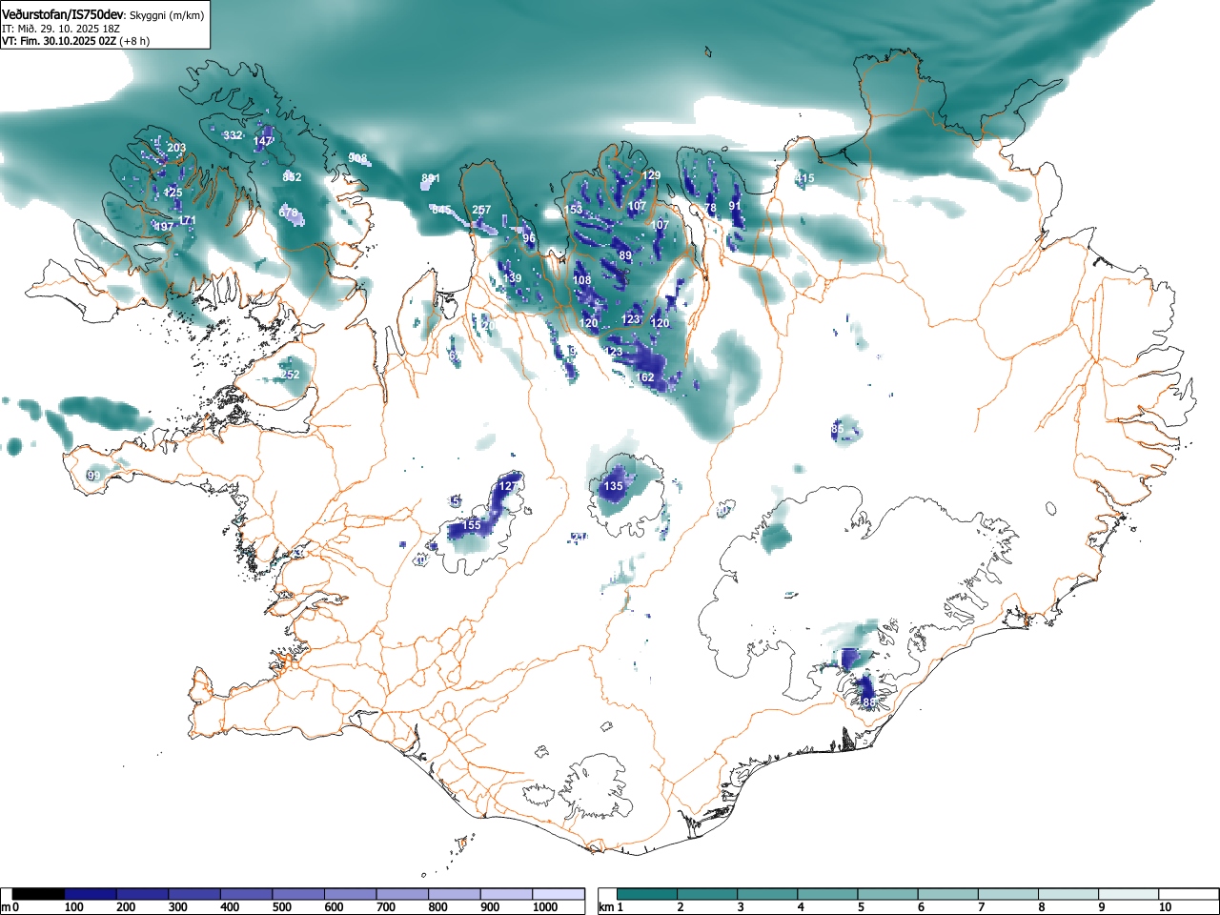Click the dark teal 1–2 km legend swatch
Viewport: 1220px width, 915px height.
(x=648, y=894)
